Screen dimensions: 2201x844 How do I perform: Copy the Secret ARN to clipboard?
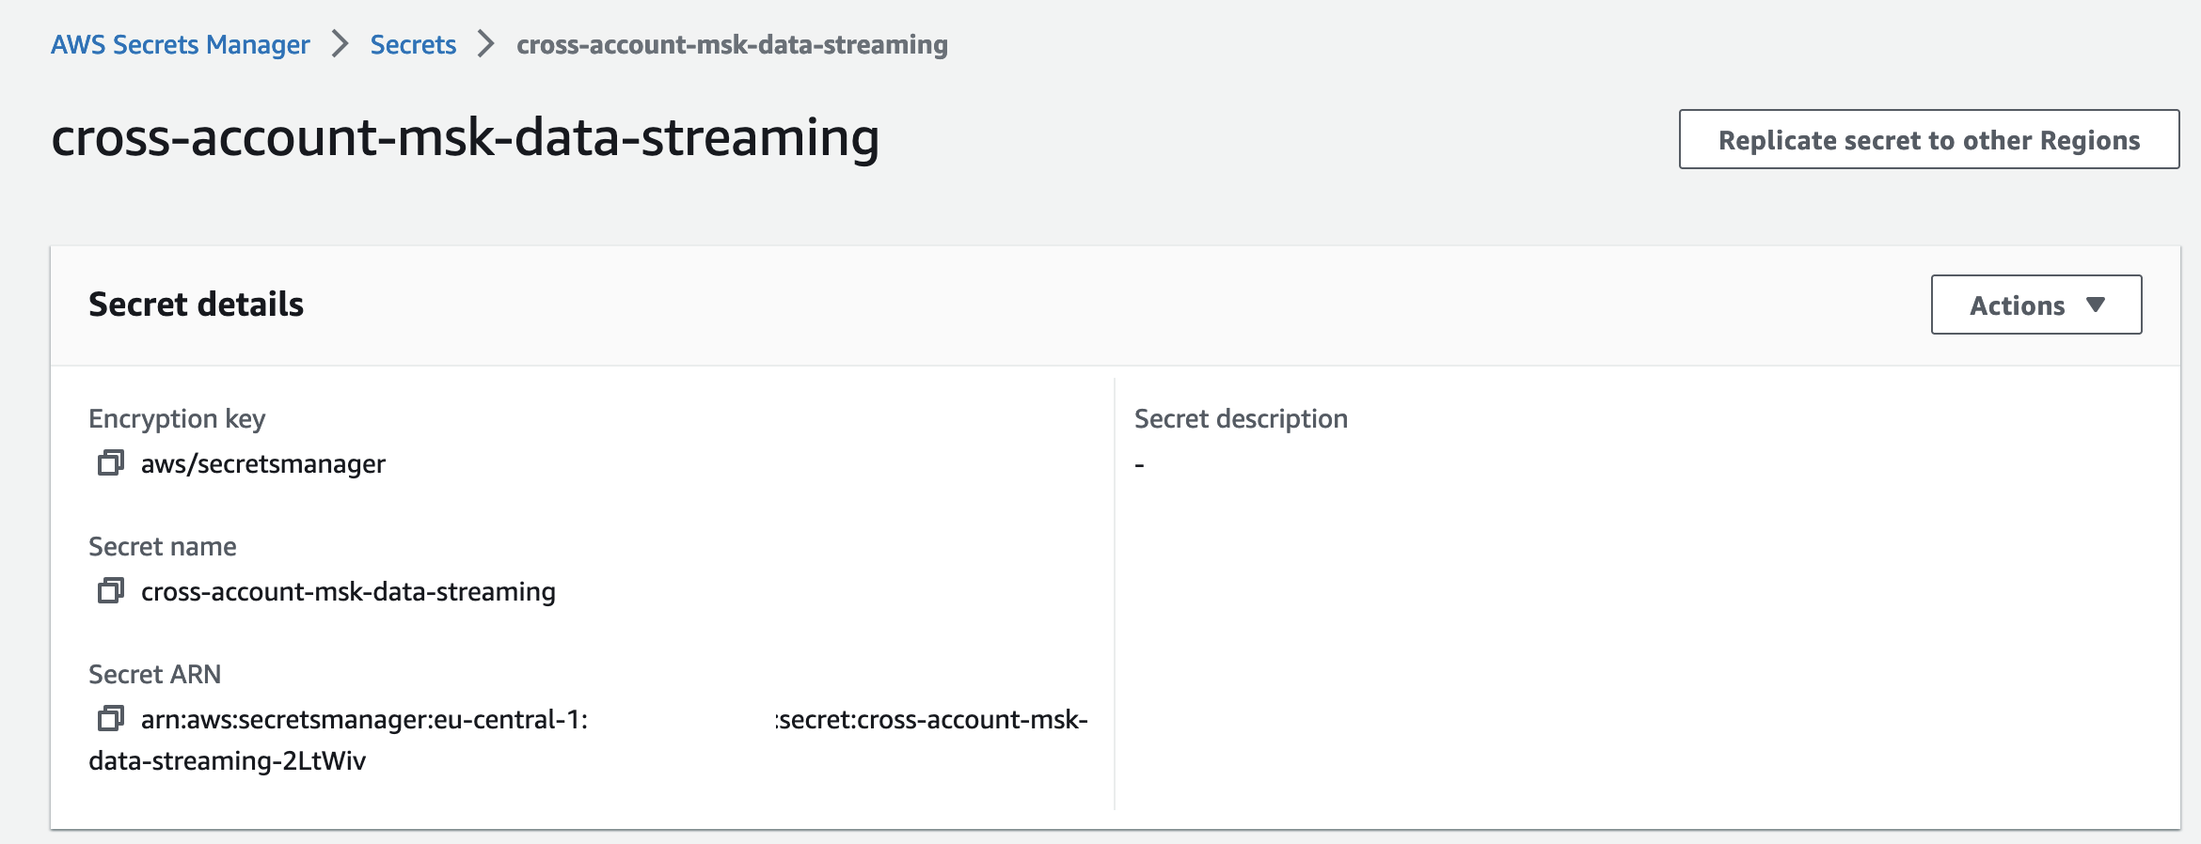click(111, 719)
